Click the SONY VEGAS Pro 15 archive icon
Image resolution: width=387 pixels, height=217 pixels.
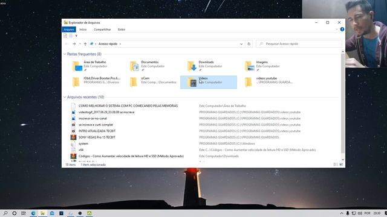coord(73,137)
